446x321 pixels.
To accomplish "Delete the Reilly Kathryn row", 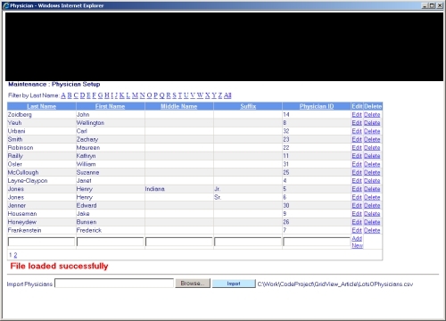I will coord(372,156).
